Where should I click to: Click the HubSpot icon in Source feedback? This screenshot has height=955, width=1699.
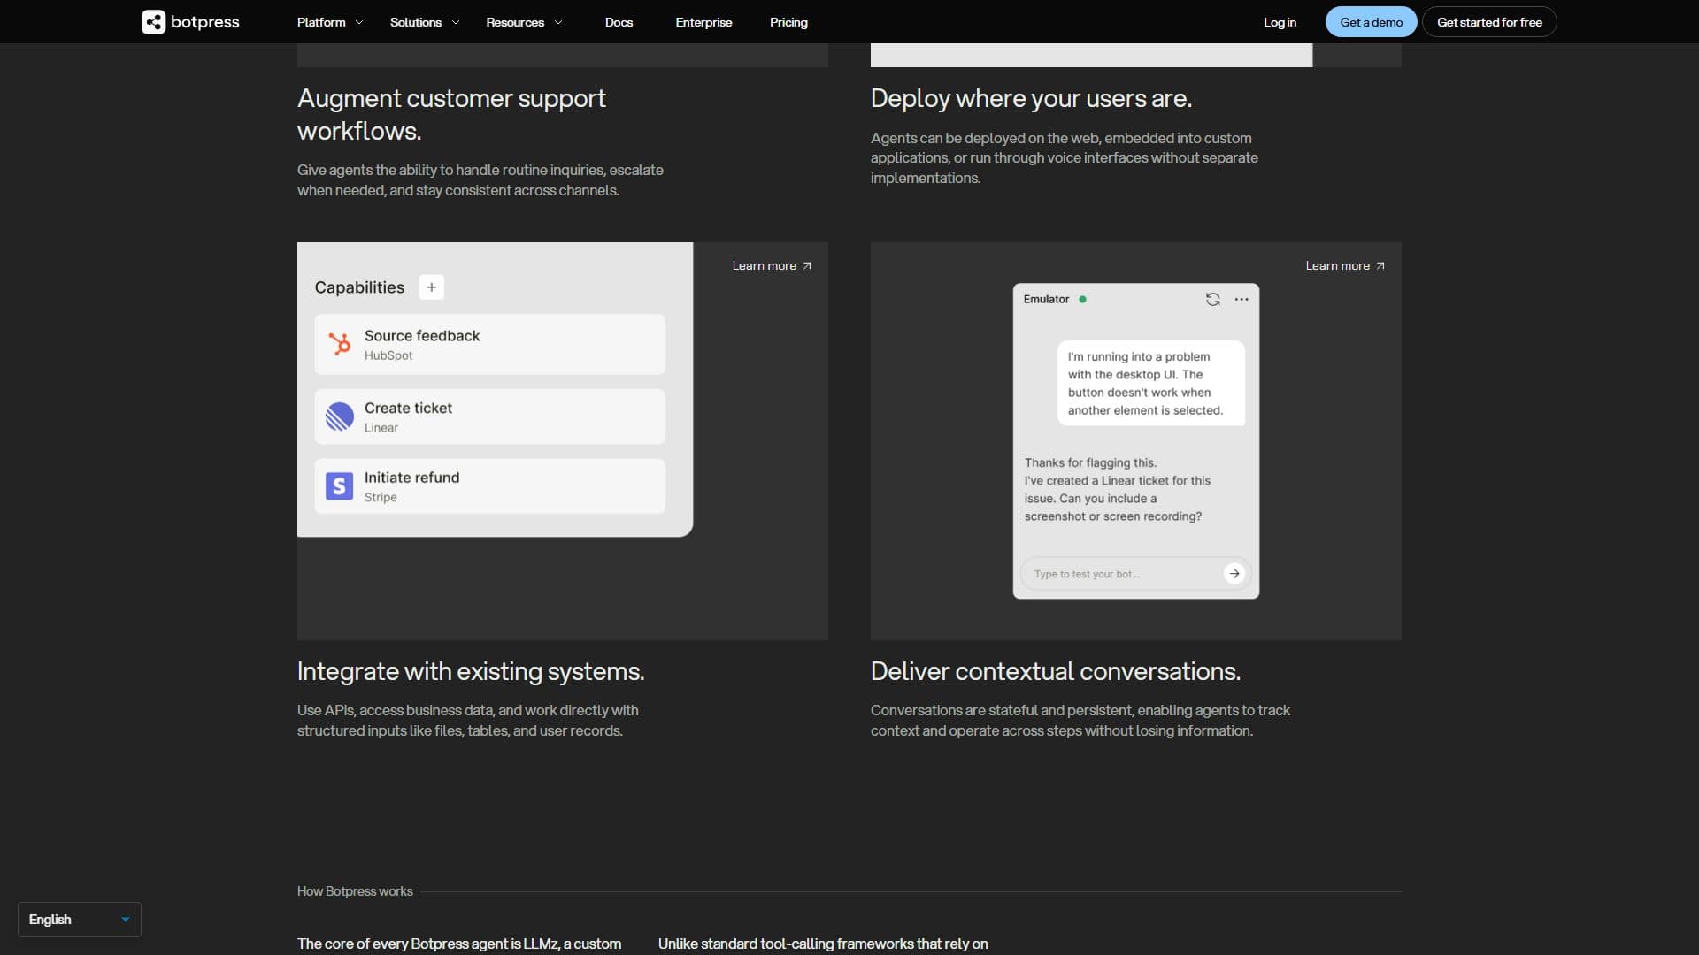pos(339,344)
